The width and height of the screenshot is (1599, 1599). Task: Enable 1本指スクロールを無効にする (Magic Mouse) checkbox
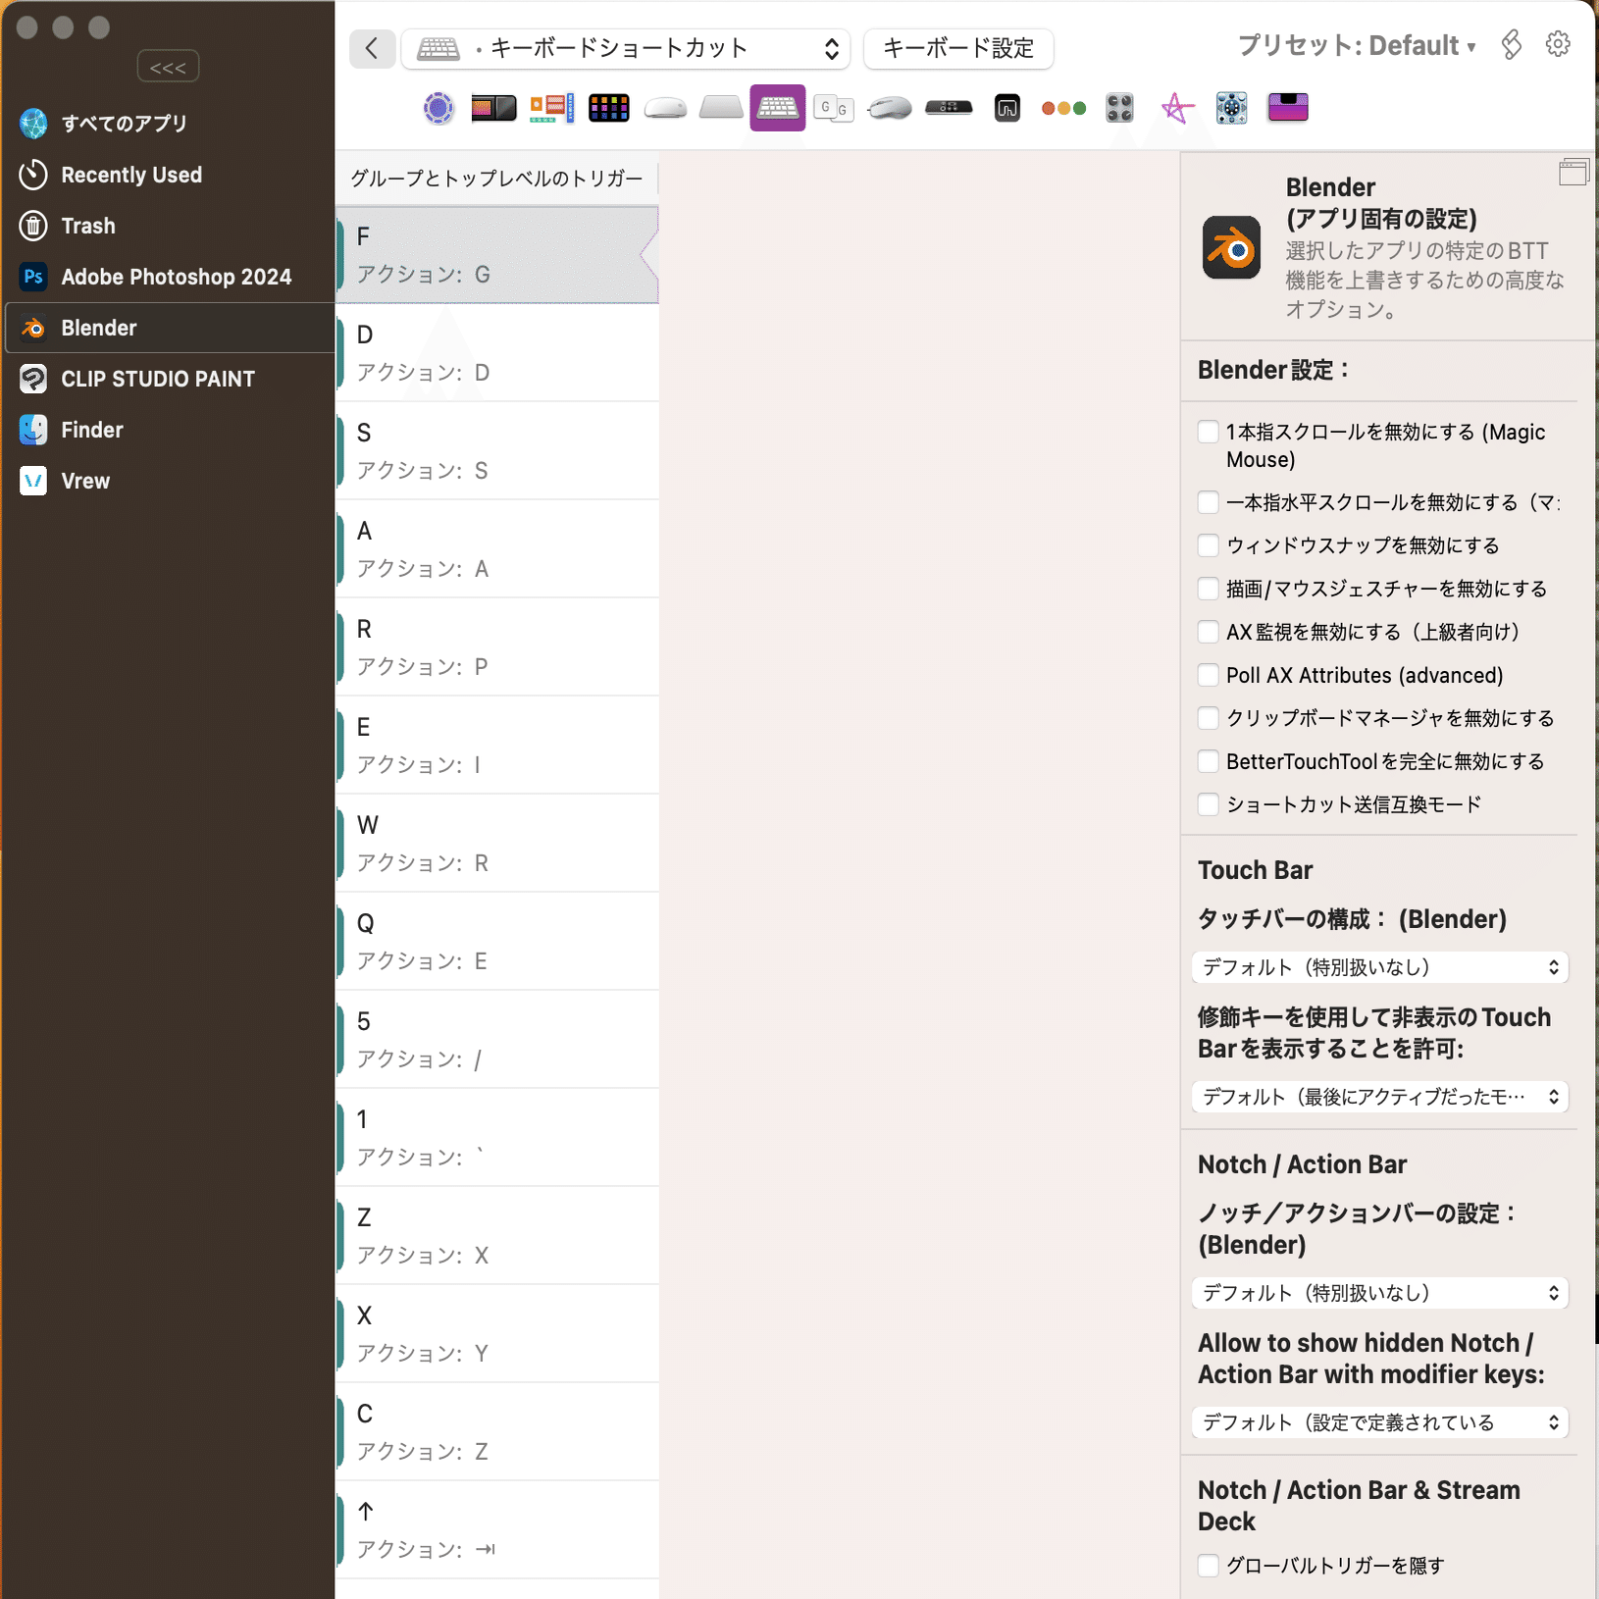point(1209,433)
